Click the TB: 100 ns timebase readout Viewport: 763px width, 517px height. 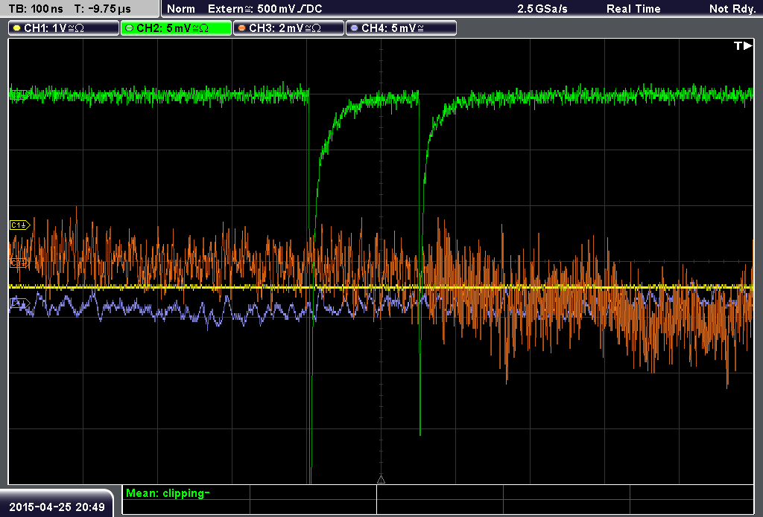pos(36,9)
